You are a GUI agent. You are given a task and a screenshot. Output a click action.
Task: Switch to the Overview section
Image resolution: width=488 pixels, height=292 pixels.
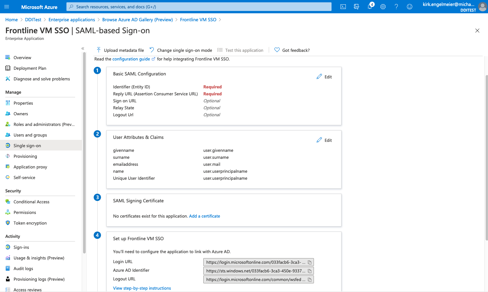point(22,57)
